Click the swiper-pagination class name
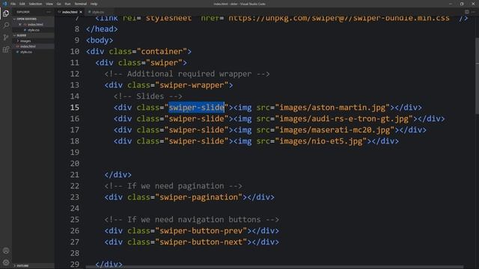The height and width of the screenshot is (269, 479). (199, 197)
